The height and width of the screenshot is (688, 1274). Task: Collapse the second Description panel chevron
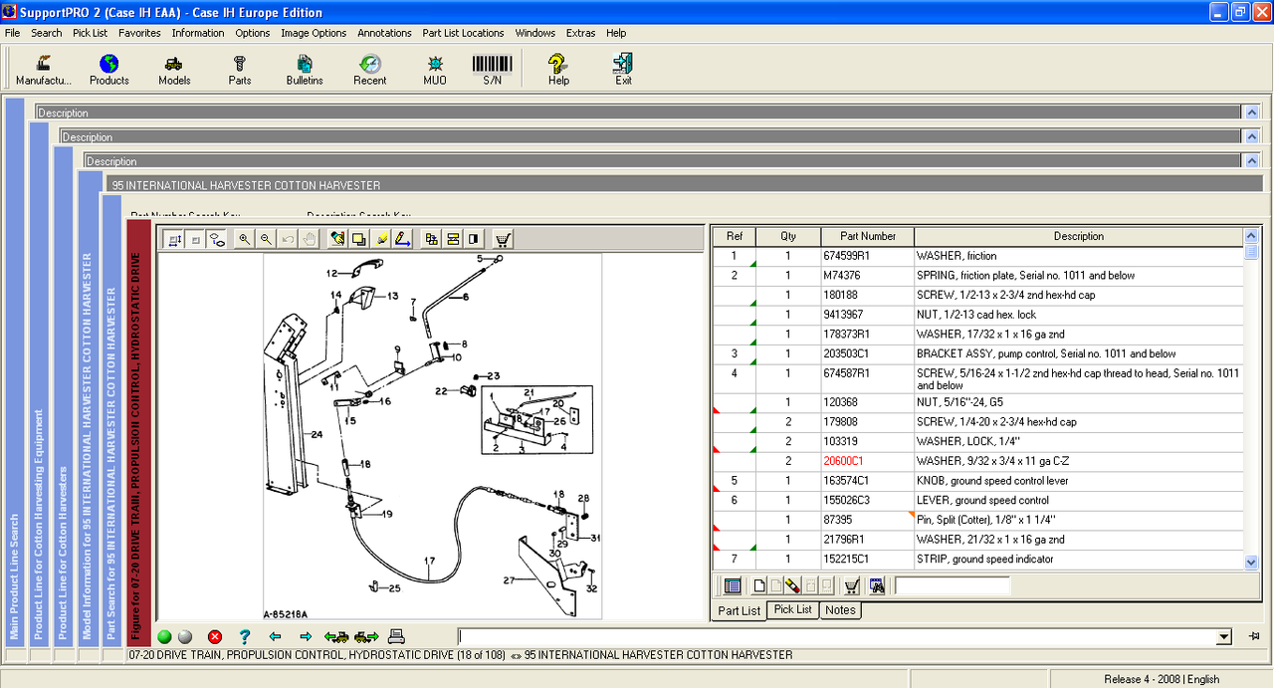pyautogui.click(x=1252, y=136)
